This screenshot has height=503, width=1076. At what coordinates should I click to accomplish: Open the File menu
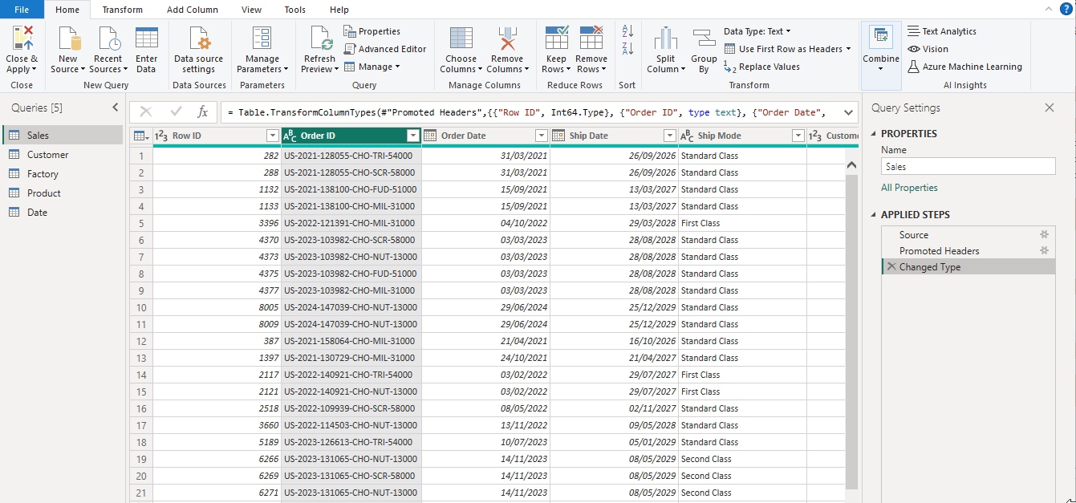(x=22, y=10)
